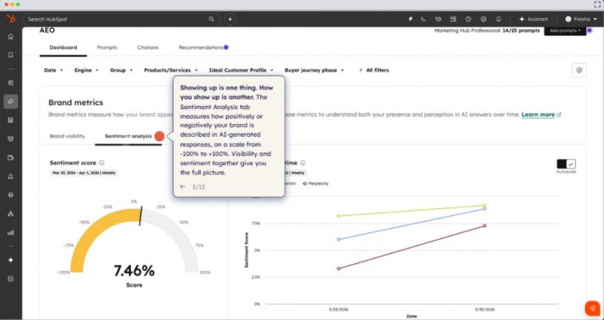Switch to the Recommendations tab
604x320 pixels.
201,47
